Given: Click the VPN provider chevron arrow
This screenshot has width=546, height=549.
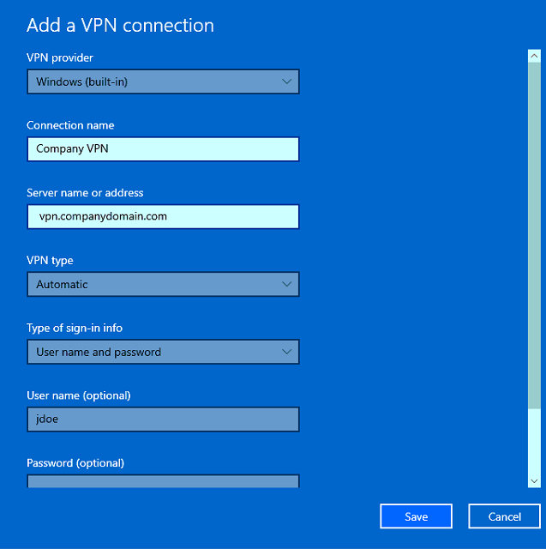Looking at the screenshot, I should [x=286, y=81].
